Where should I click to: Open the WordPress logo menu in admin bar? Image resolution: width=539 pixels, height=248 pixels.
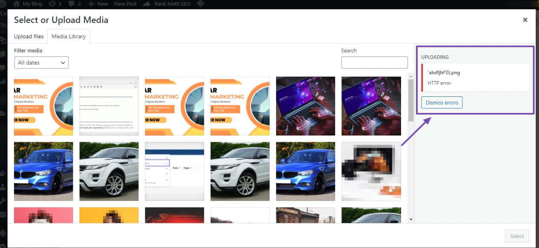4,4
